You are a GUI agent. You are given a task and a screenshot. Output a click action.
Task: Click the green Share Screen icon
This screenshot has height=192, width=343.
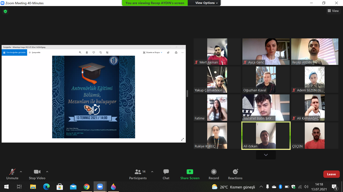click(x=190, y=174)
